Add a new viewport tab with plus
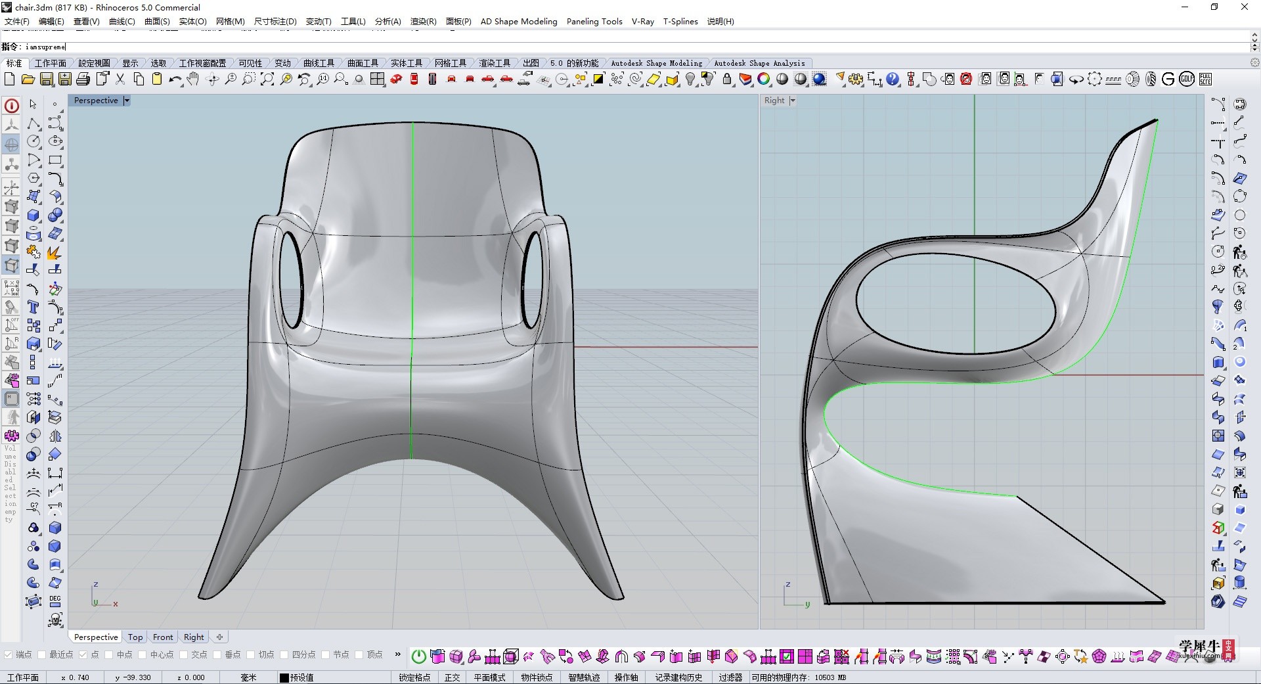The image size is (1261, 684). [x=220, y=637]
